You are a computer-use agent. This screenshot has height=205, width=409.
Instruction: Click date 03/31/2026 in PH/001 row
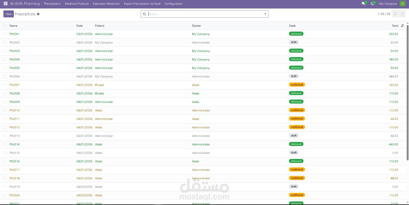tap(84, 34)
